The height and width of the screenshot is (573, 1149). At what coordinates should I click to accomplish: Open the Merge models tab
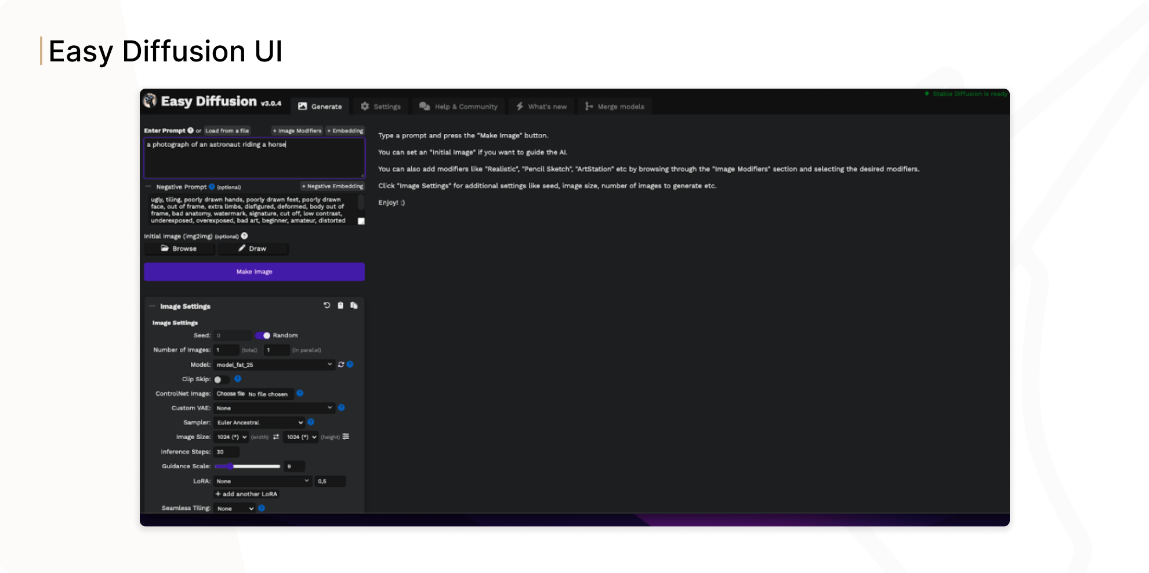(615, 107)
